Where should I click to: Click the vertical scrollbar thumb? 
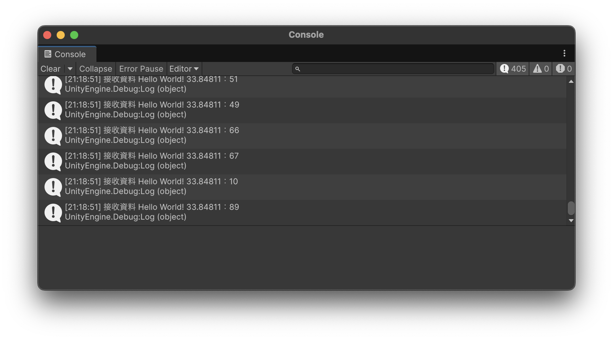click(571, 208)
